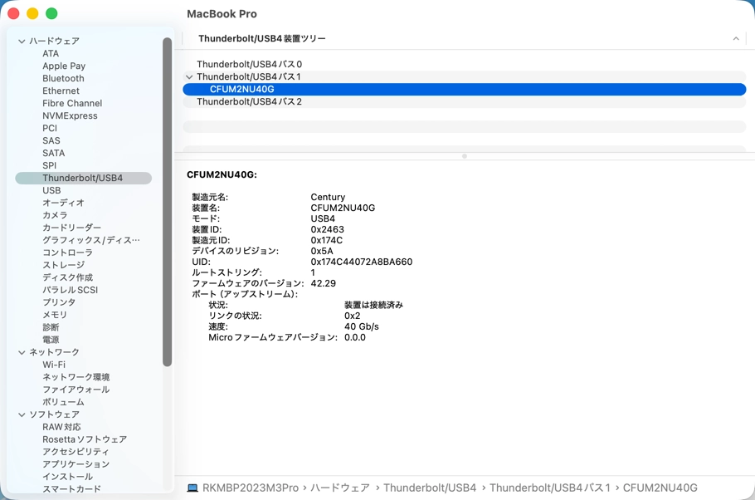Click the laptop icon in path bar
The height and width of the screenshot is (500, 755).
192,488
